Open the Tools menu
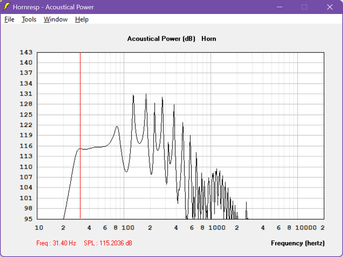 coord(29,19)
